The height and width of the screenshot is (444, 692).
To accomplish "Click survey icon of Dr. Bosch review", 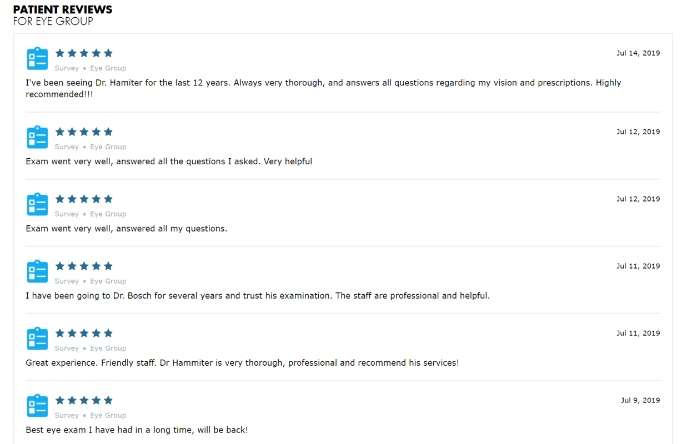I will point(37,271).
